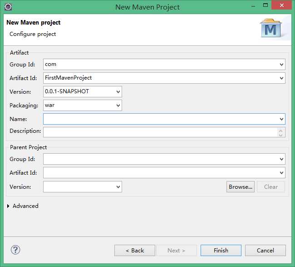Viewport: 295px width, 267px height.
Task: Click the disabled Next button
Action: tap(177, 251)
